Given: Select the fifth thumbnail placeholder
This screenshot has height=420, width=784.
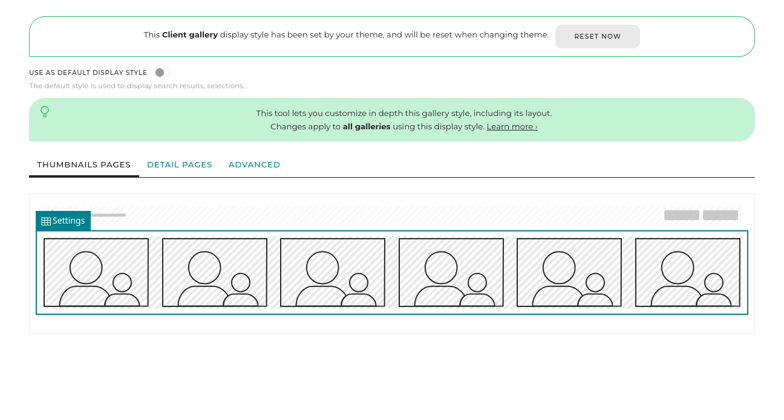Looking at the screenshot, I should click(569, 272).
